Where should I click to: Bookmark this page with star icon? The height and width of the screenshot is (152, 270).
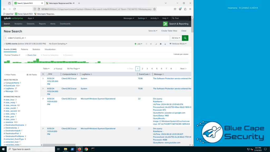154,9
